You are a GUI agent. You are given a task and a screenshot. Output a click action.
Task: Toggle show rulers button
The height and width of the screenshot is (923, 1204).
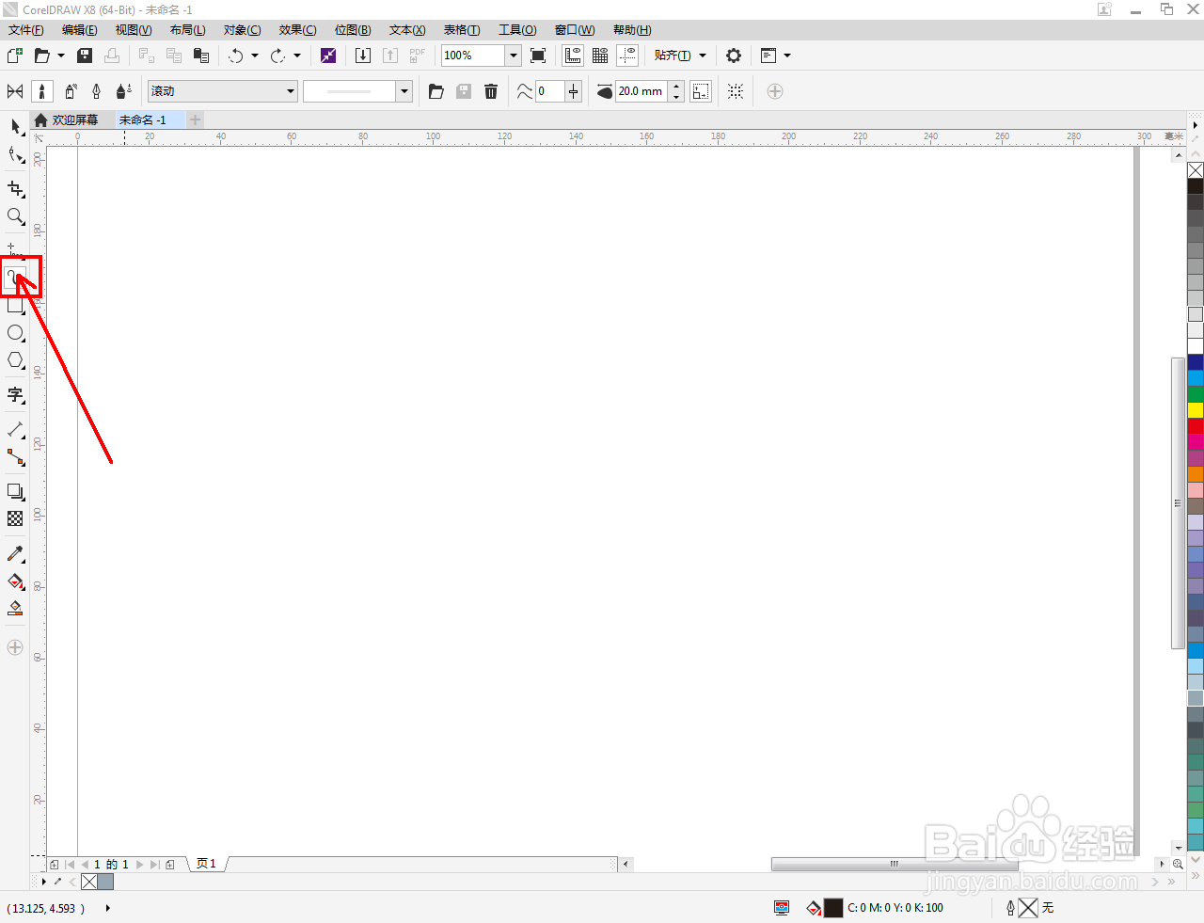pos(573,56)
